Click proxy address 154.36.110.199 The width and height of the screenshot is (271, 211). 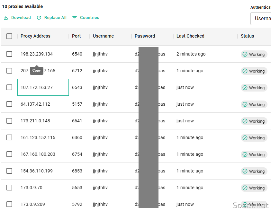tap(37, 171)
